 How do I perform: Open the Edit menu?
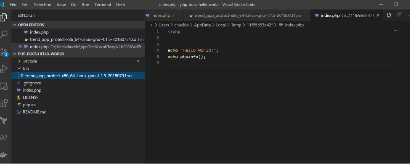click(x=25, y=5)
